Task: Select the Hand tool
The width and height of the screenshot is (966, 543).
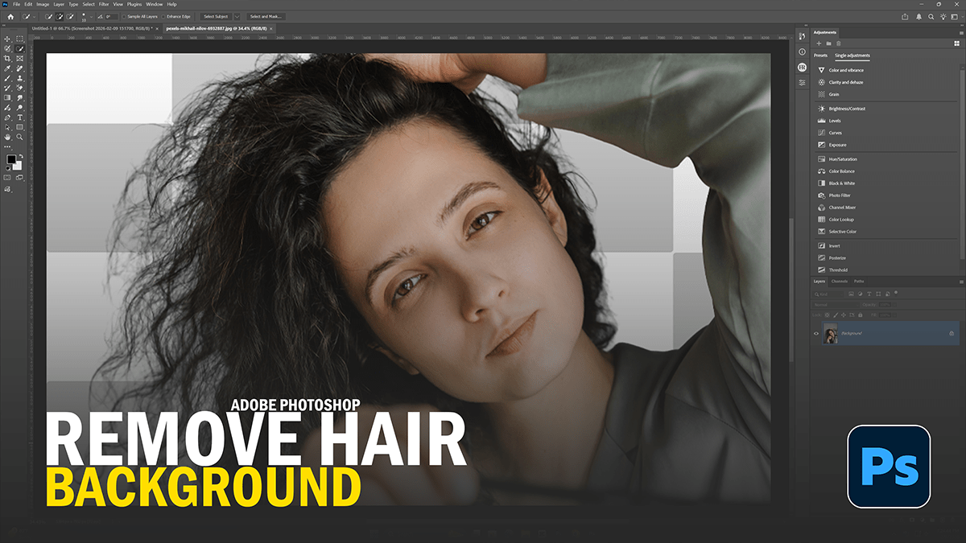Action: [x=7, y=138]
